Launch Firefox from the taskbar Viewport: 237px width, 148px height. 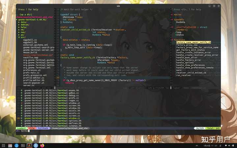click(x=42, y=145)
